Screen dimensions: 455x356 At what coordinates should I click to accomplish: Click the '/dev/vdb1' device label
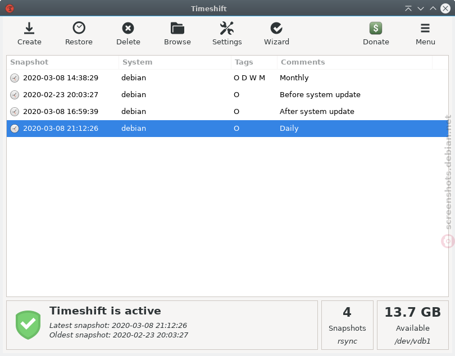point(412,341)
